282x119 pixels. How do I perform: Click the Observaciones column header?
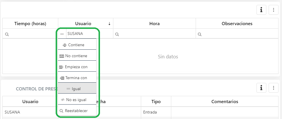(x=237, y=24)
